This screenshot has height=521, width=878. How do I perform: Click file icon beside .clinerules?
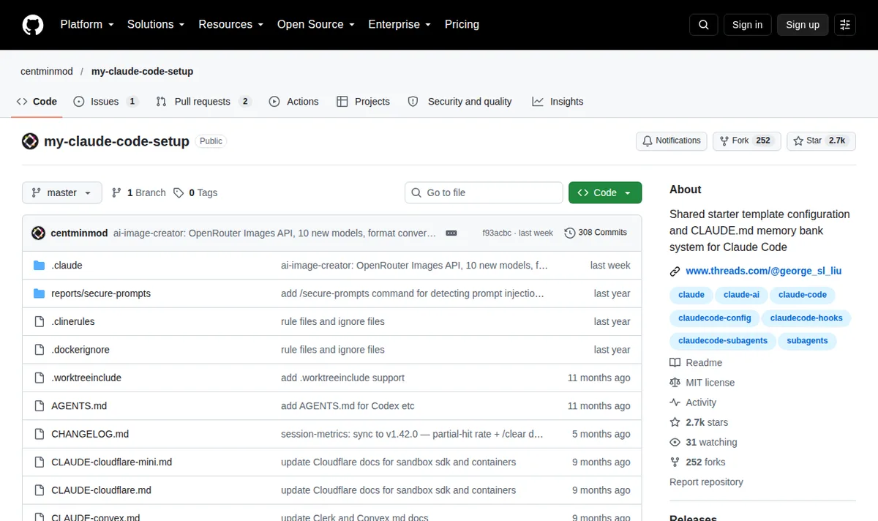pos(40,321)
